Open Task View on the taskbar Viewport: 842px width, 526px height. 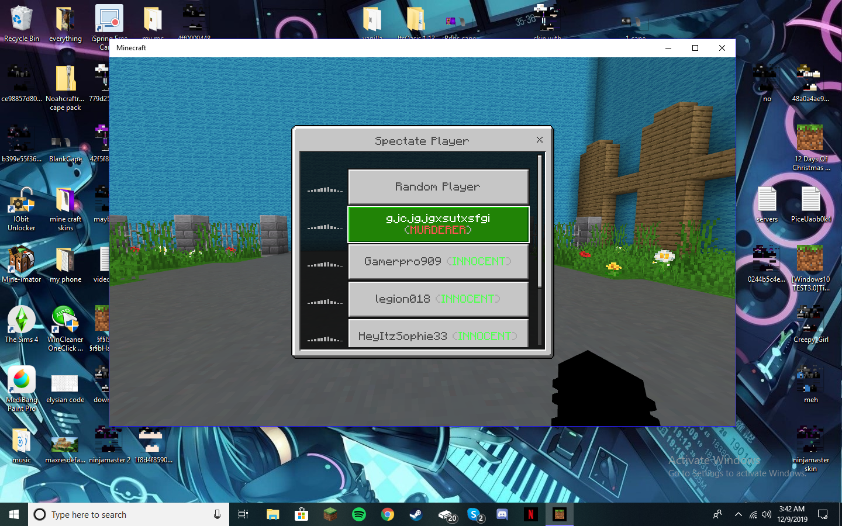pos(243,514)
